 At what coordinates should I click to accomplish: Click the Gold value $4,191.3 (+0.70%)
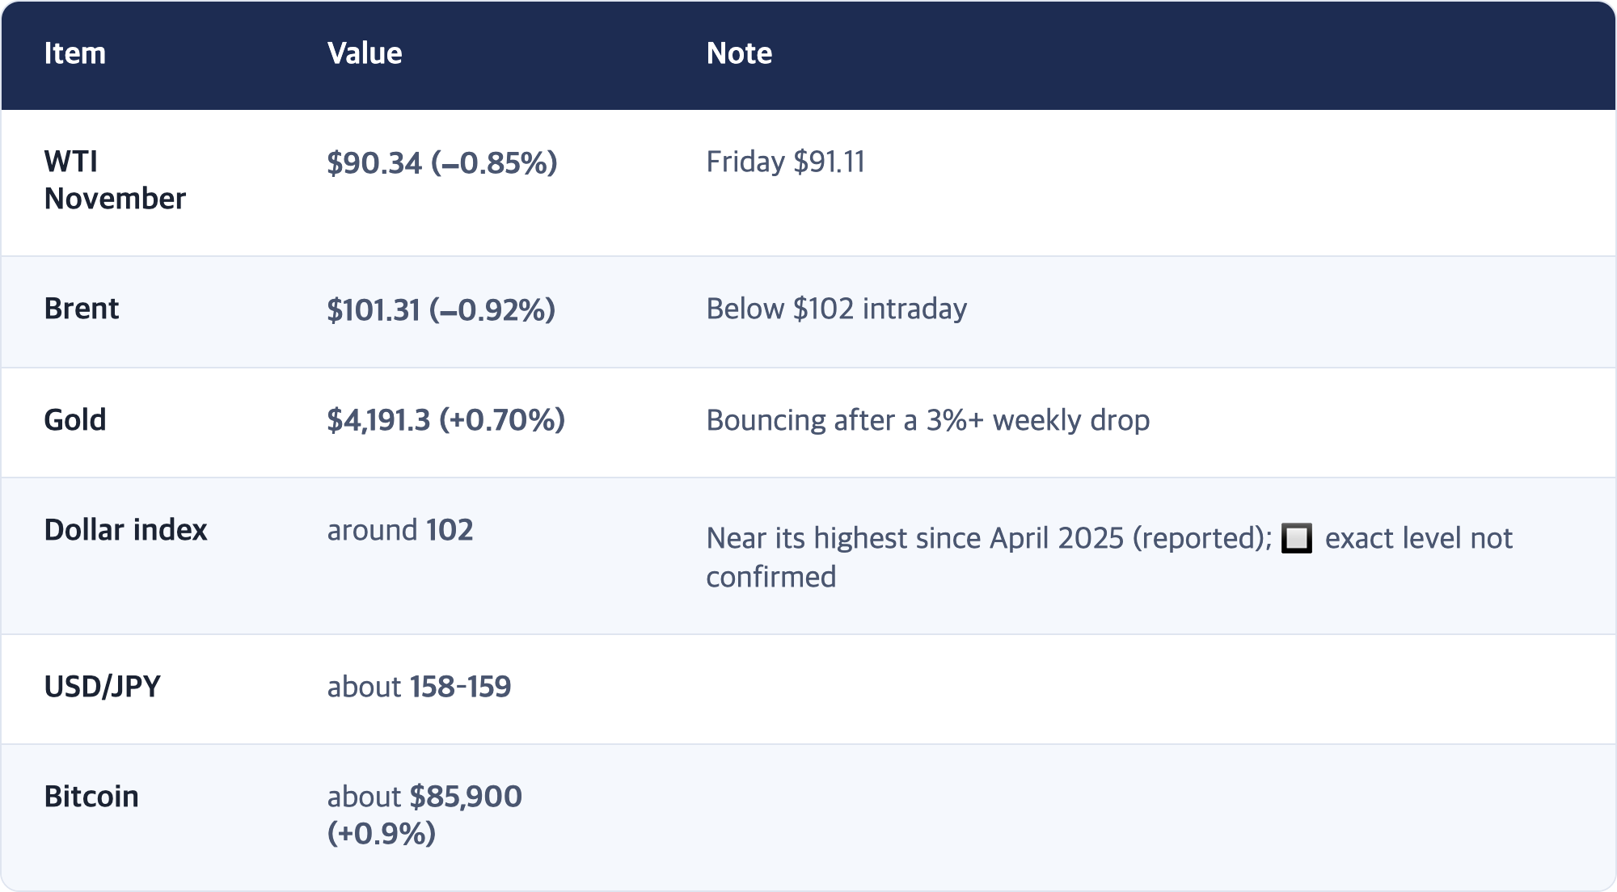[x=446, y=420]
